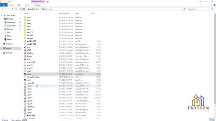Select the acad AutoLISP file icon
Viewport: 216px width, 121px height.
(x=25, y=47)
